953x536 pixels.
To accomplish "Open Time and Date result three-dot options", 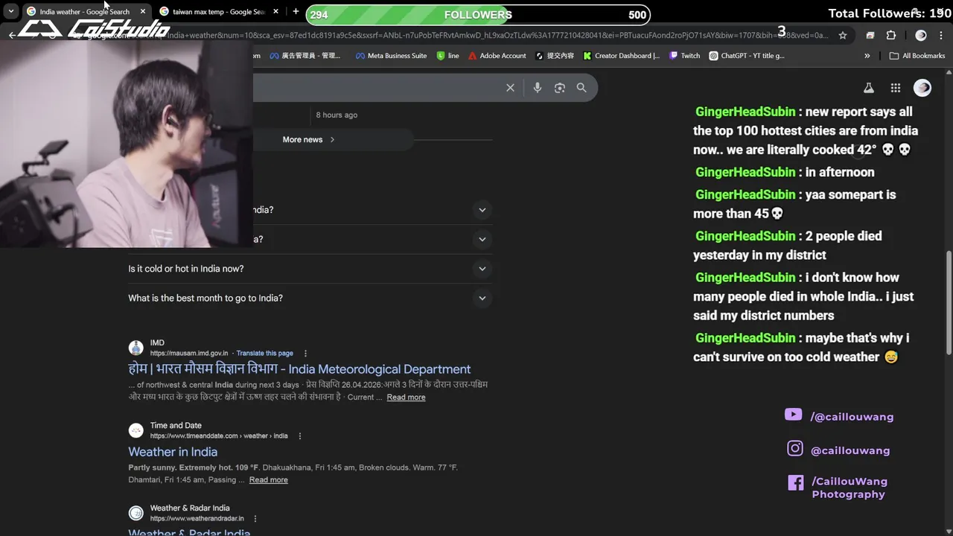I will coord(300,435).
